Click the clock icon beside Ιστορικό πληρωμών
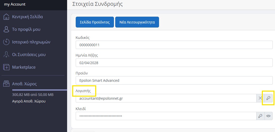This screenshot has width=275, height=132. click(x=6, y=42)
